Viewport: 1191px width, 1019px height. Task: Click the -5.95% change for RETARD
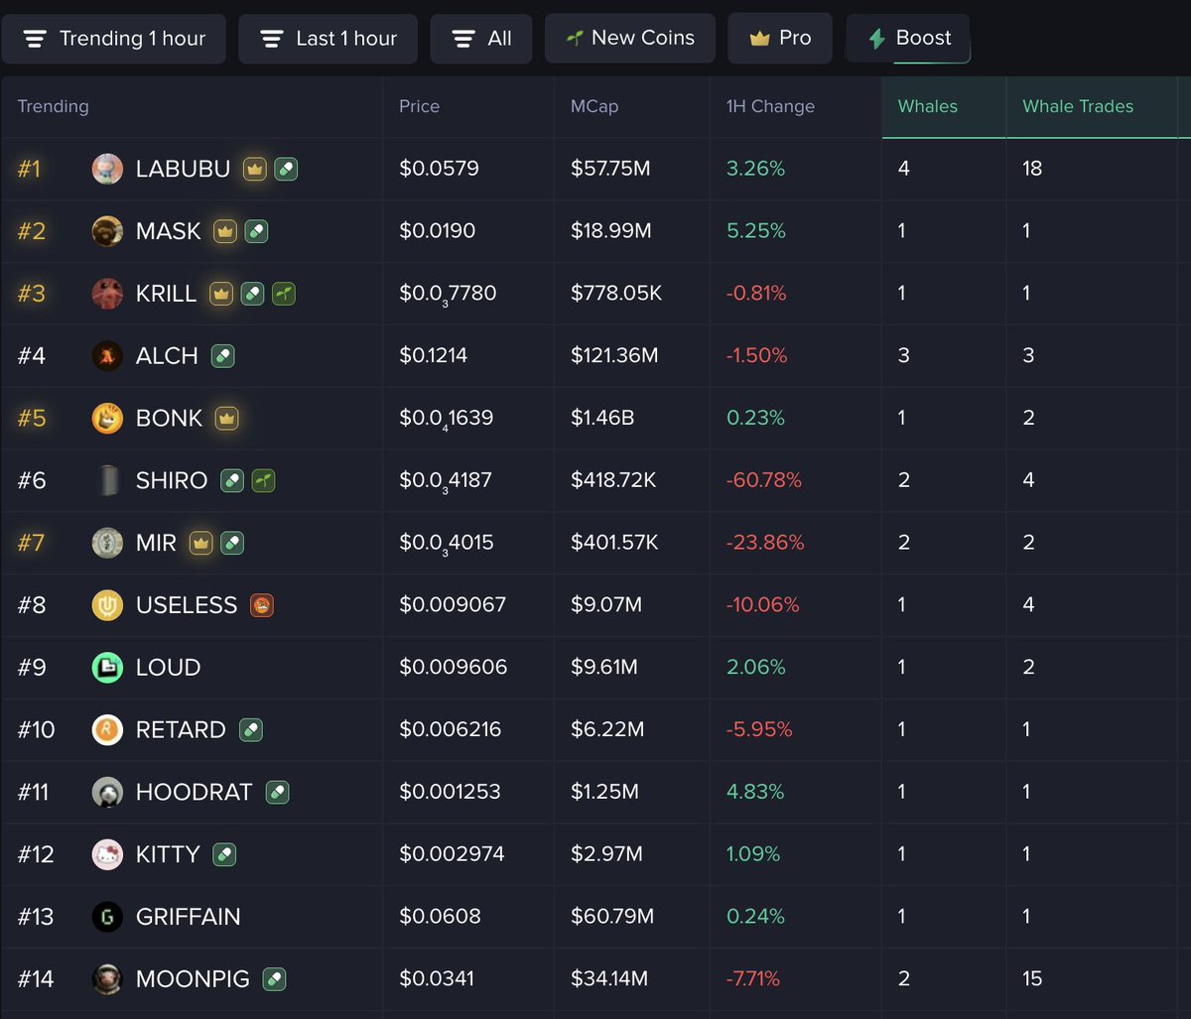coord(759,730)
